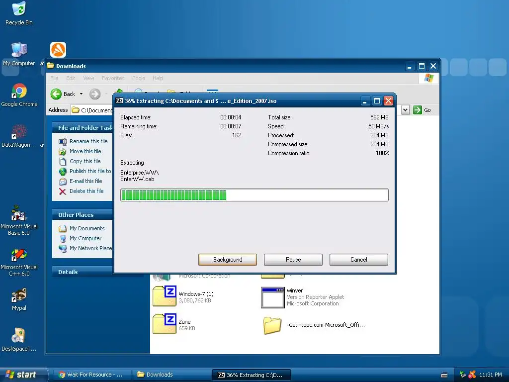509x382 pixels.
Task: Click Move this file task link
Action: pyautogui.click(x=85, y=151)
